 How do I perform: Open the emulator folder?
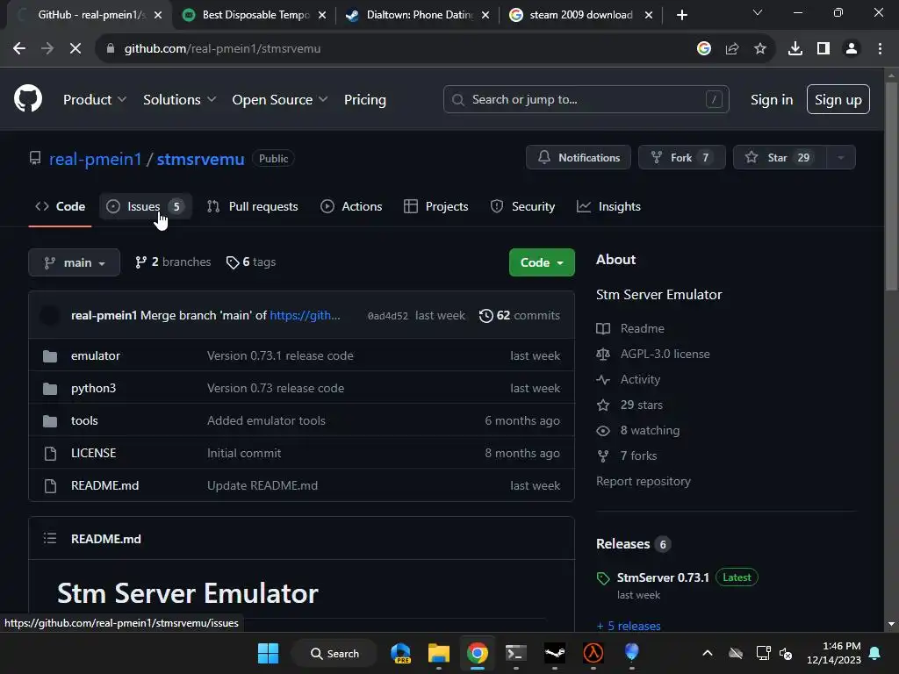[95, 356]
